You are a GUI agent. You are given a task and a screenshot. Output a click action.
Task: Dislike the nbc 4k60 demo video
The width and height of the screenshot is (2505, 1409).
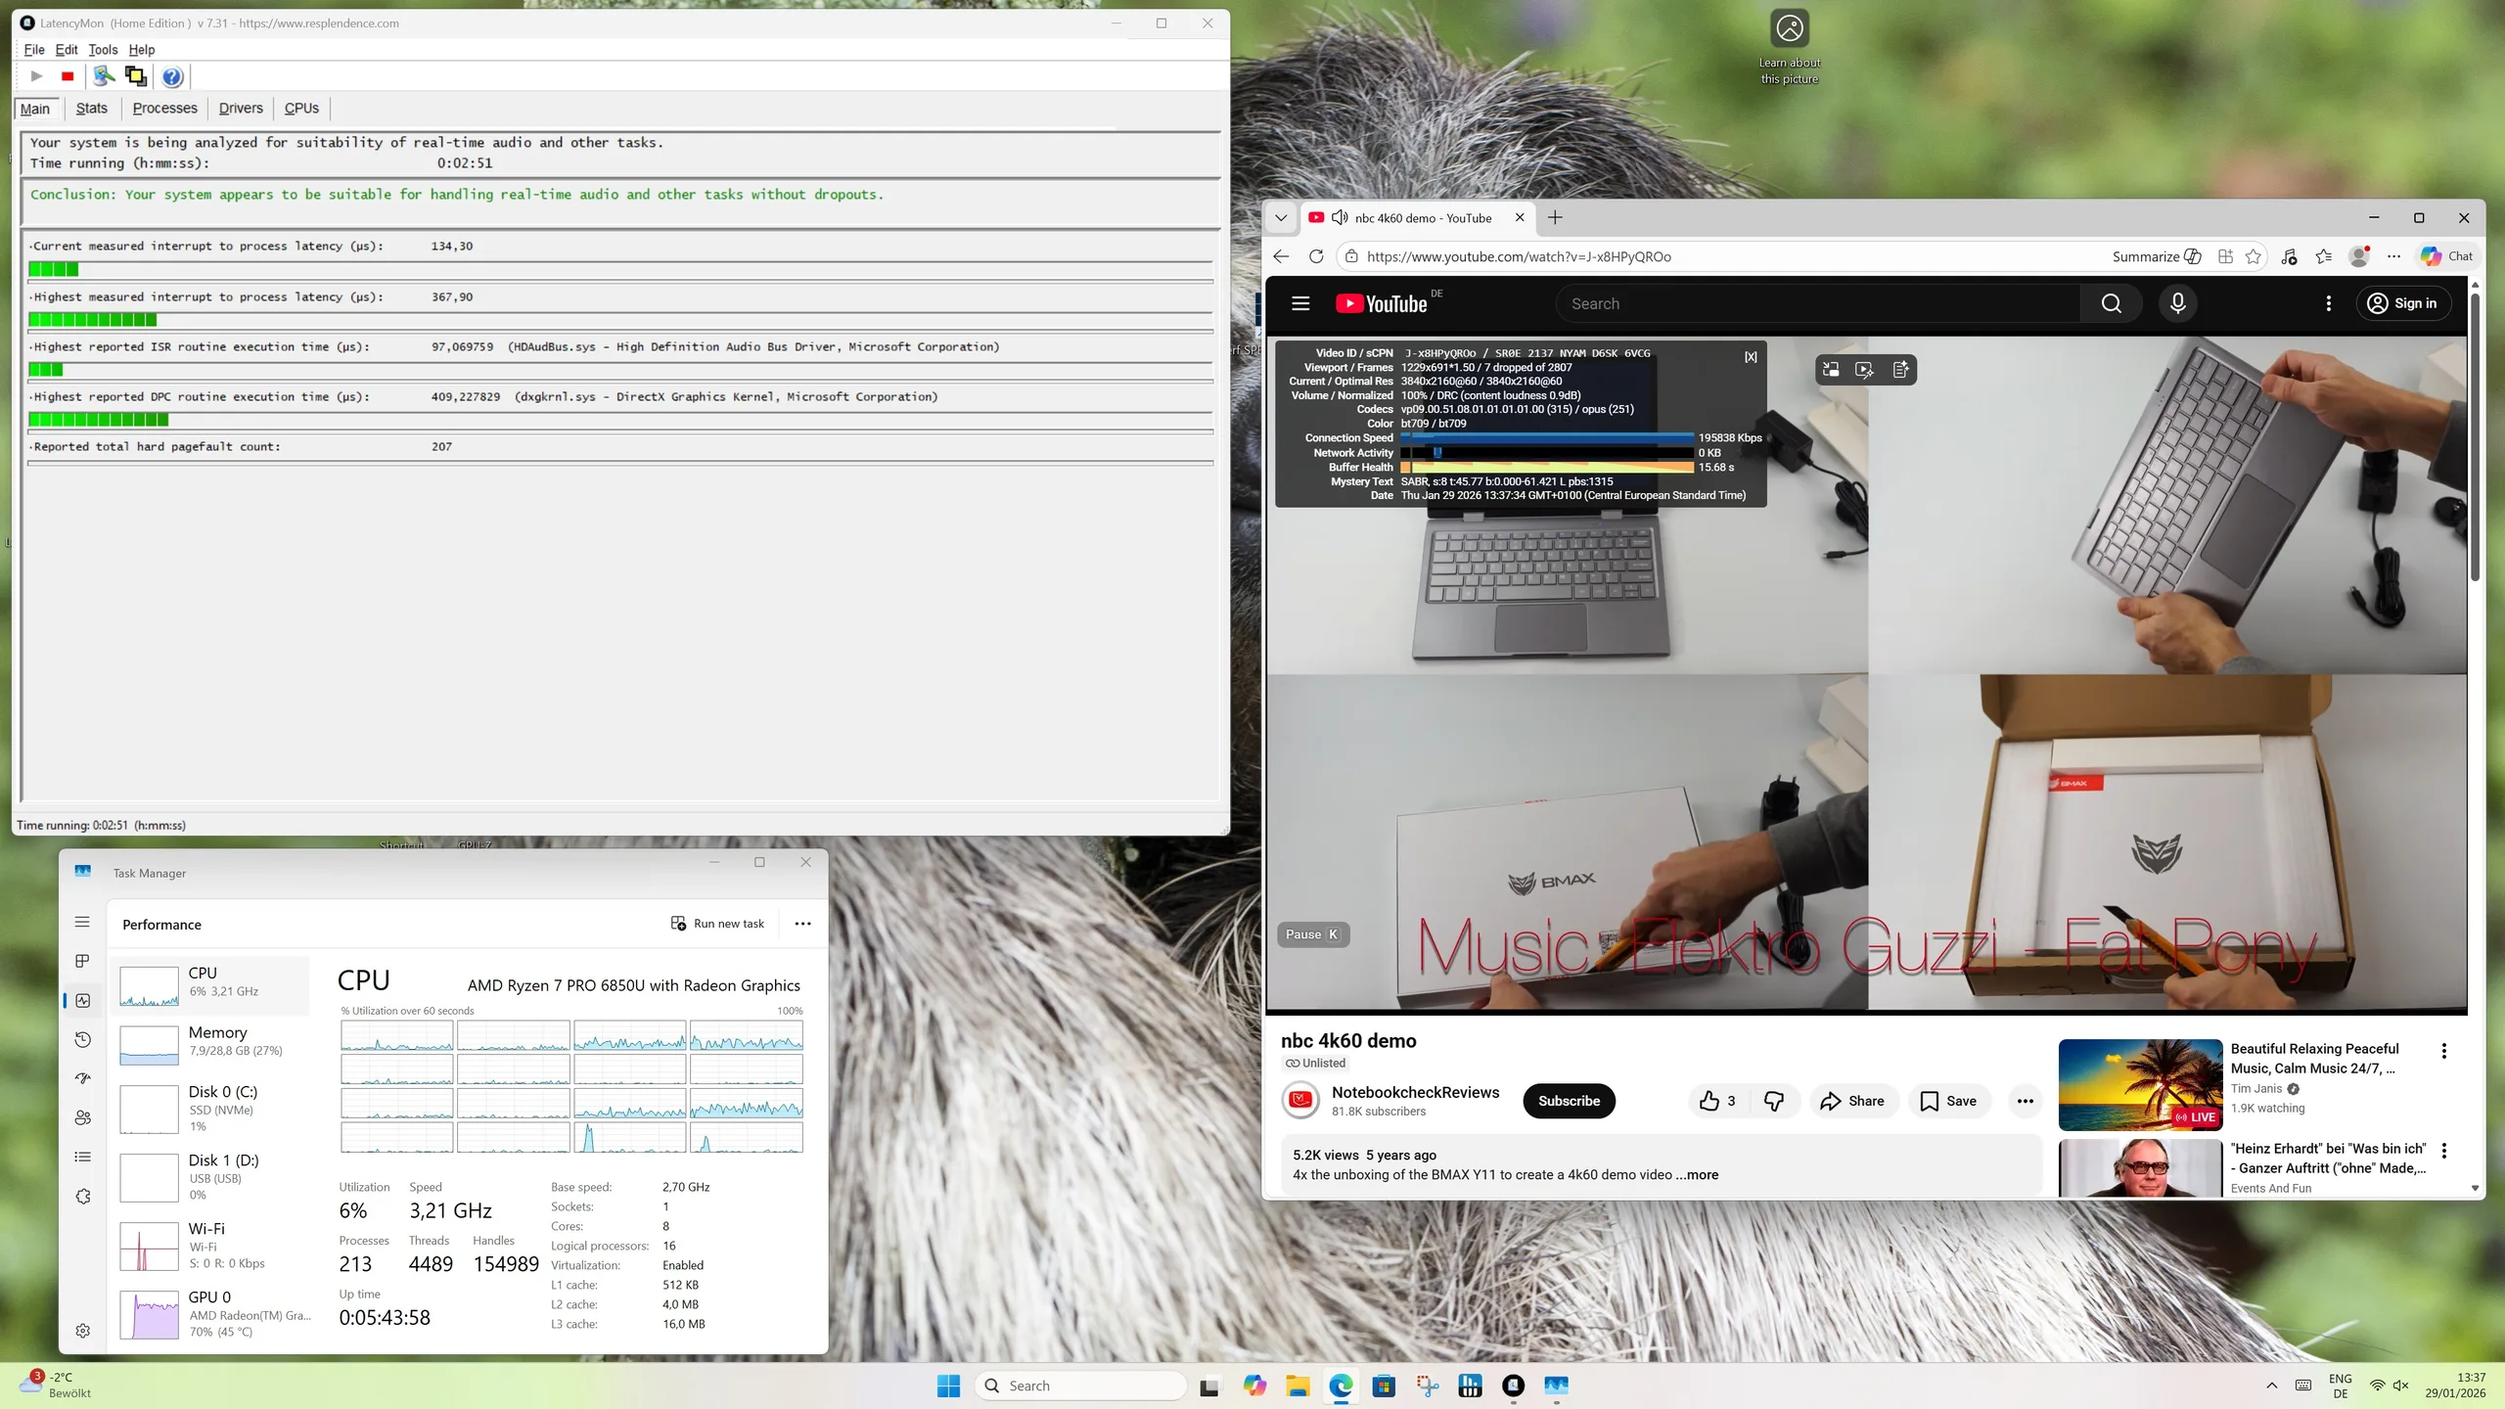point(1774,1101)
